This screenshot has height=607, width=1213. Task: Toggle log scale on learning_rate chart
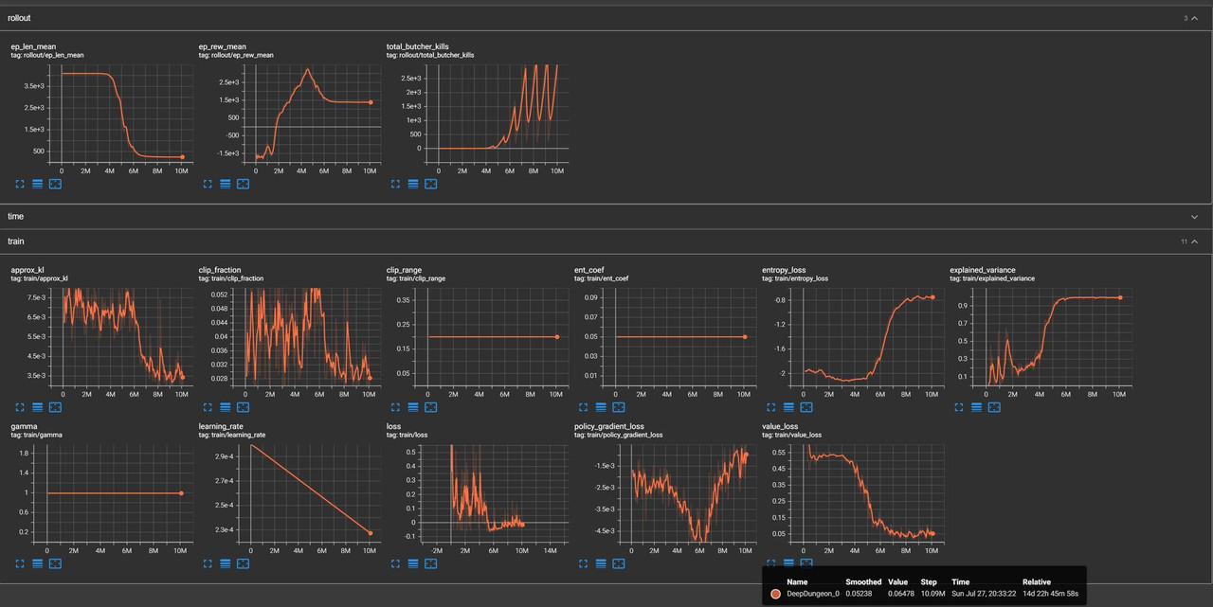point(225,563)
